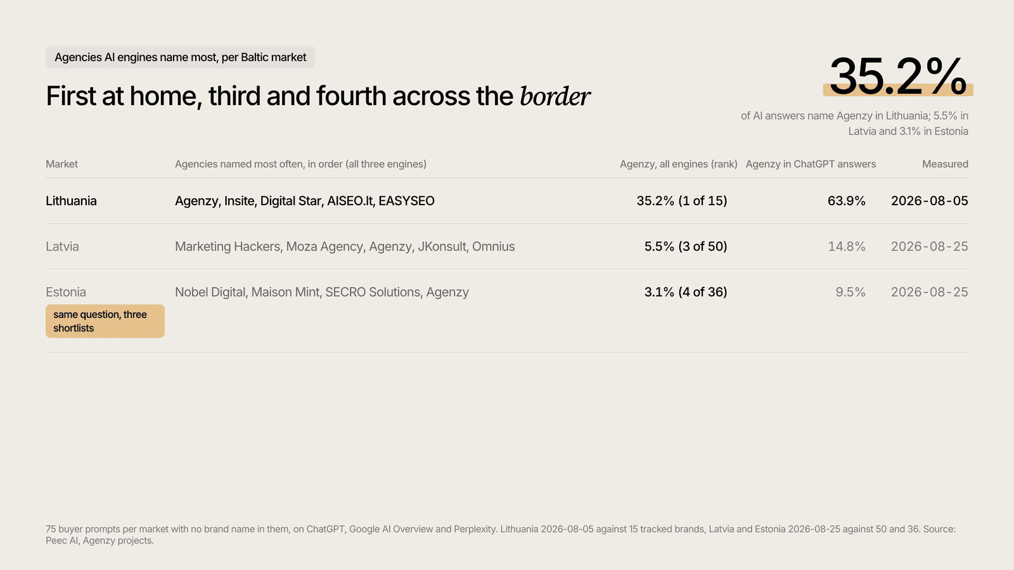Image resolution: width=1014 pixels, height=570 pixels.
Task: Click the large 35.2% figure
Action: pyautogui.click(x=898, y=76)
